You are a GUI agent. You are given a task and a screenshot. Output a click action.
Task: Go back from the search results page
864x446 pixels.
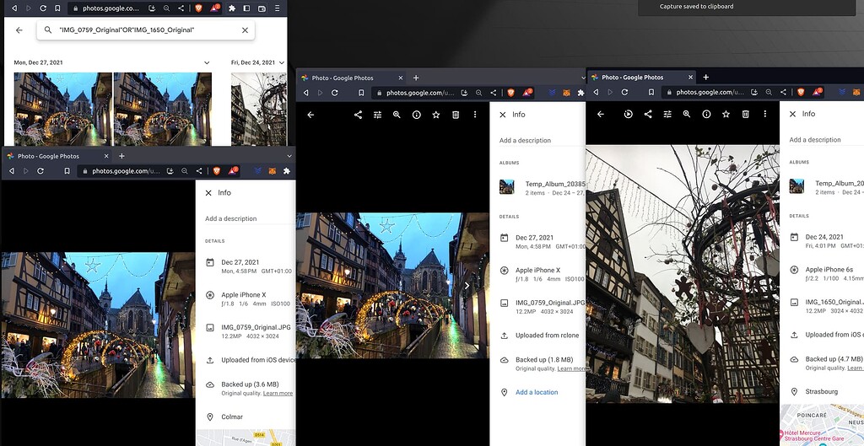(19, 30)
